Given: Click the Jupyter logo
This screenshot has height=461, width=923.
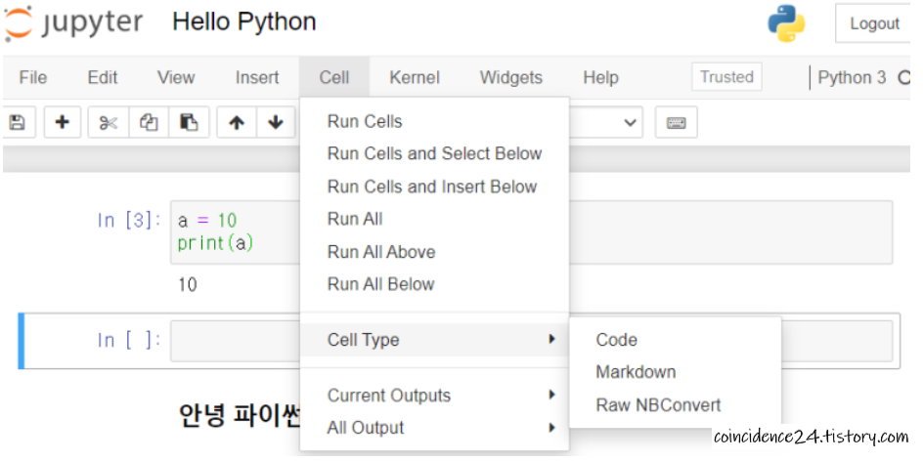Looking at the screenshot, I should coord(73,23).
